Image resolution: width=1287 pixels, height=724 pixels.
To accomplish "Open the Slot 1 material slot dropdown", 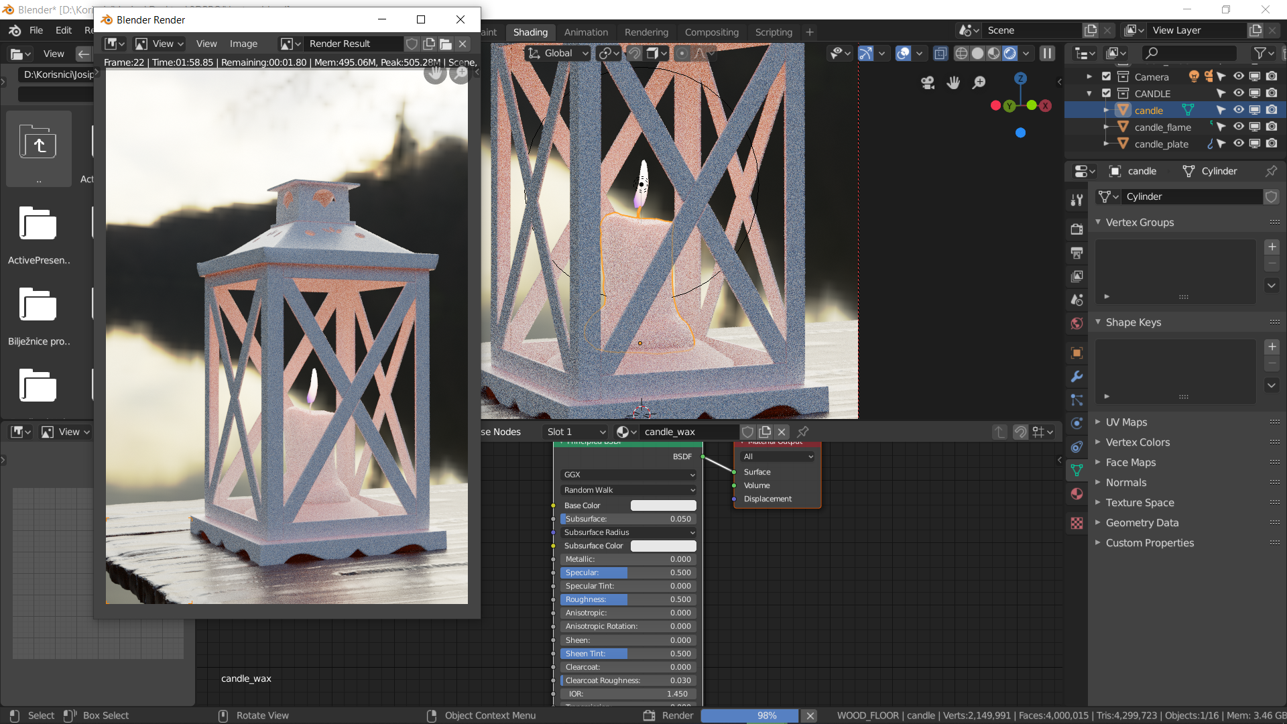I will 576,432.
